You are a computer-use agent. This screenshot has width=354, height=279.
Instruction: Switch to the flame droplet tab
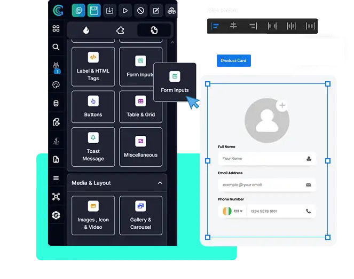pyautogui.click(x=86, y=30)
